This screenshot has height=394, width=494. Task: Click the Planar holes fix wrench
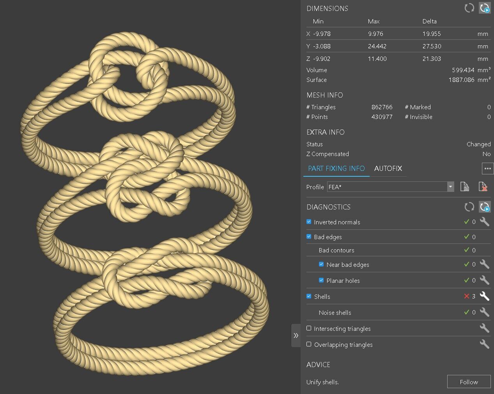tap(484, 280)
